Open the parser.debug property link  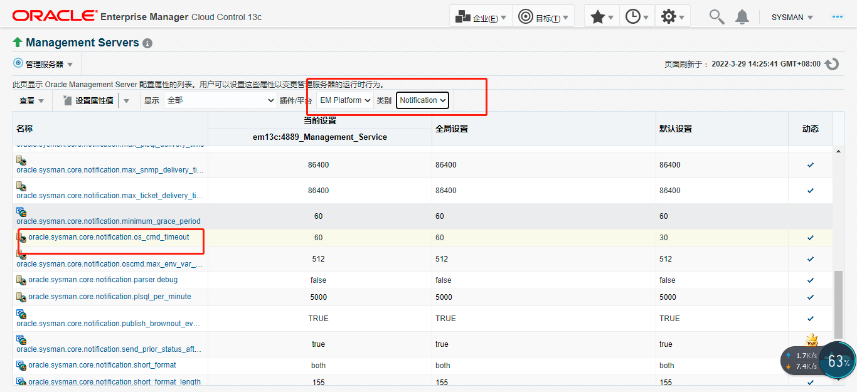(103, 280)
